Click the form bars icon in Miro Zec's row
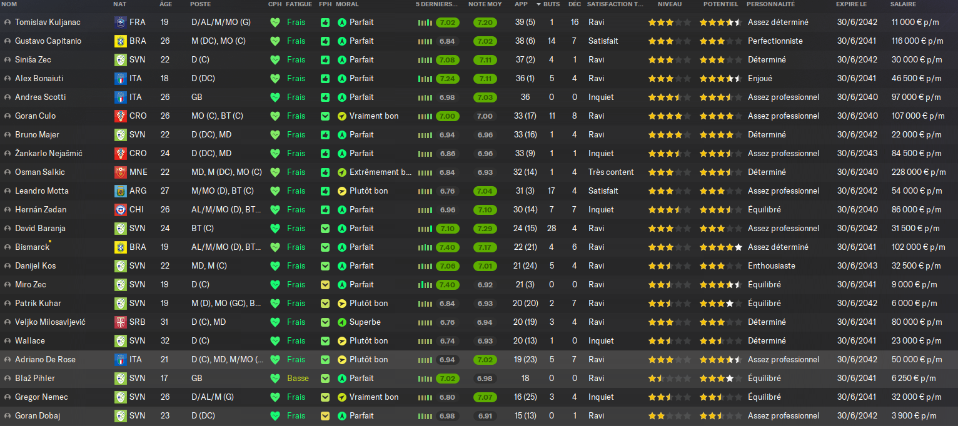 pos(425,285)
